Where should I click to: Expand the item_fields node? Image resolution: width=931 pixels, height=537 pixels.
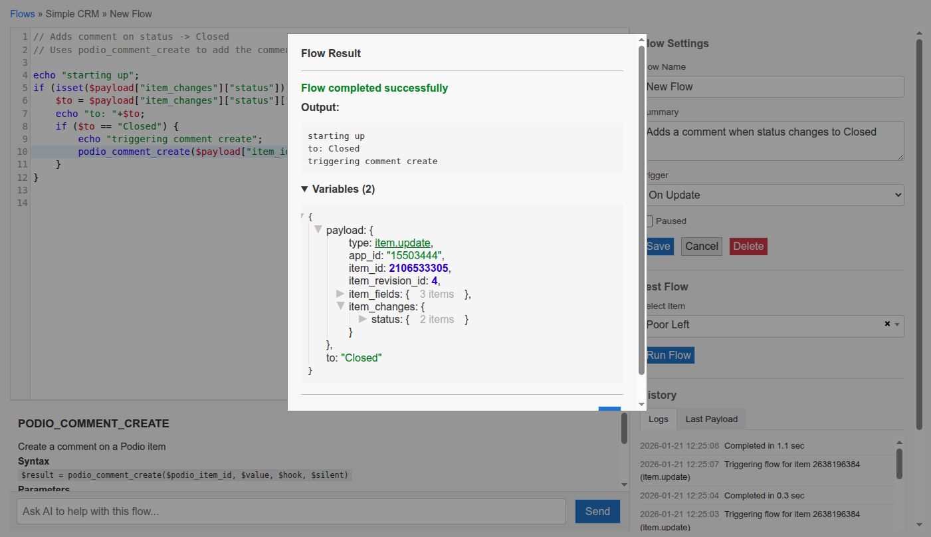coord(340,294)
